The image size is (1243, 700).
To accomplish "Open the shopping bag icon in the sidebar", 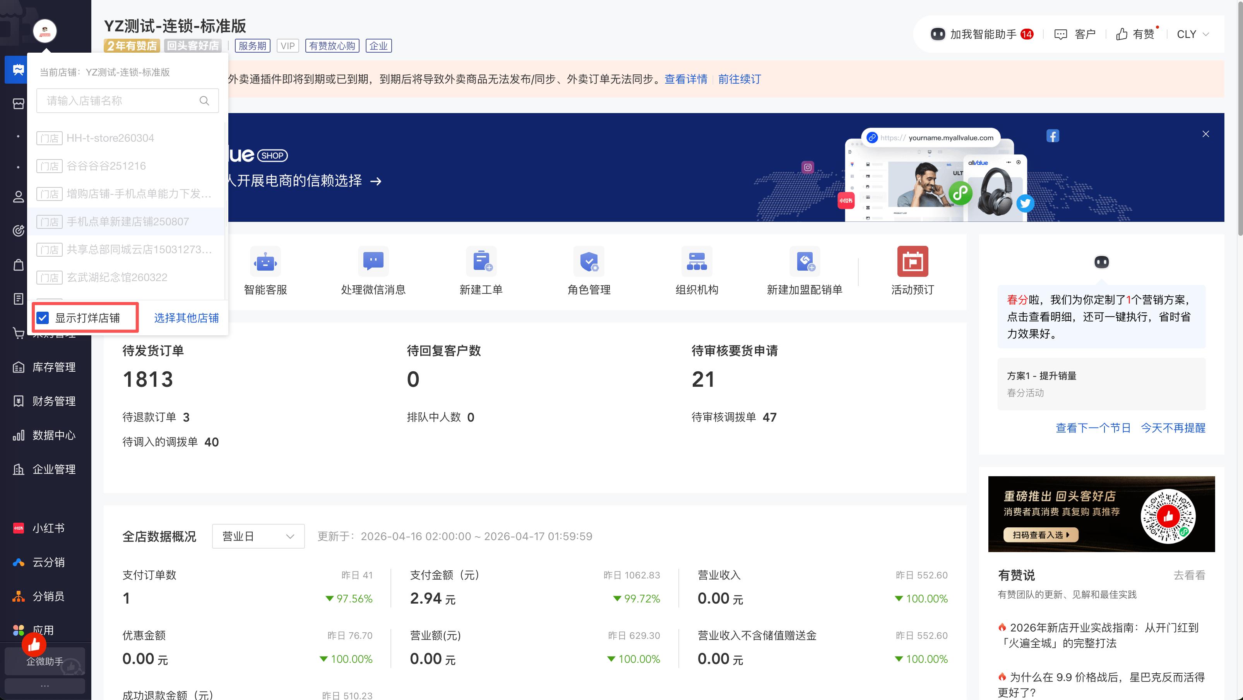I will pos(18,264).
